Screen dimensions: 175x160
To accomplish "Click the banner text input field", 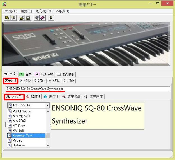I will tap(88, 89).
